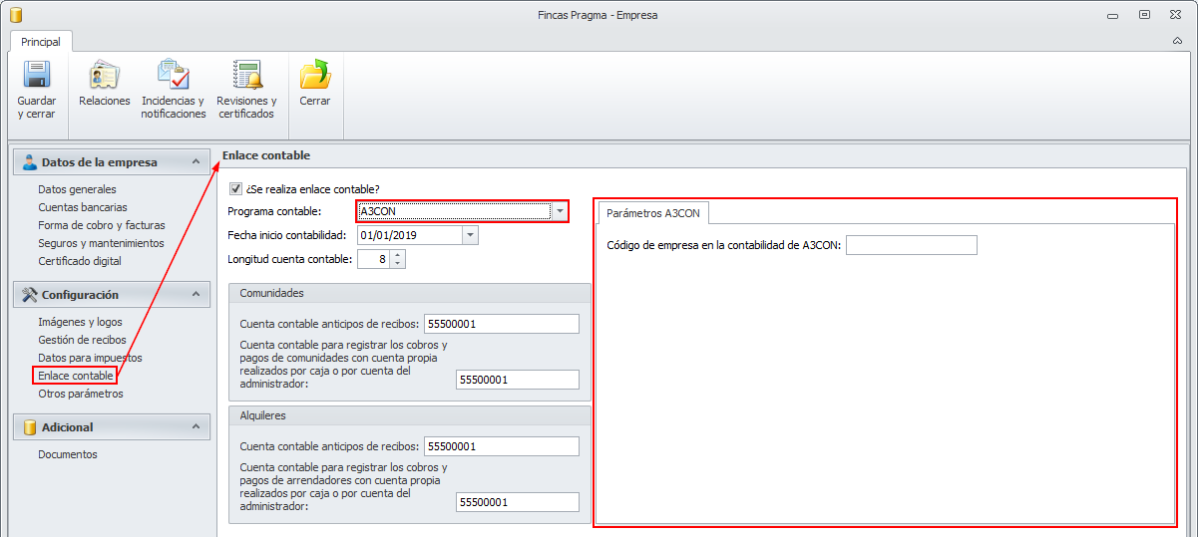Open Certificado digital in sidebar
The width and height of the screenshot is (1198, 537).
tap(80, 261)
